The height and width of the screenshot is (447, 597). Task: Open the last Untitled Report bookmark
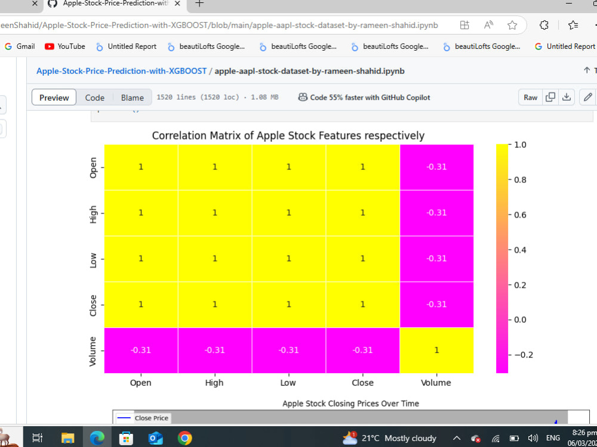point(565,46)
